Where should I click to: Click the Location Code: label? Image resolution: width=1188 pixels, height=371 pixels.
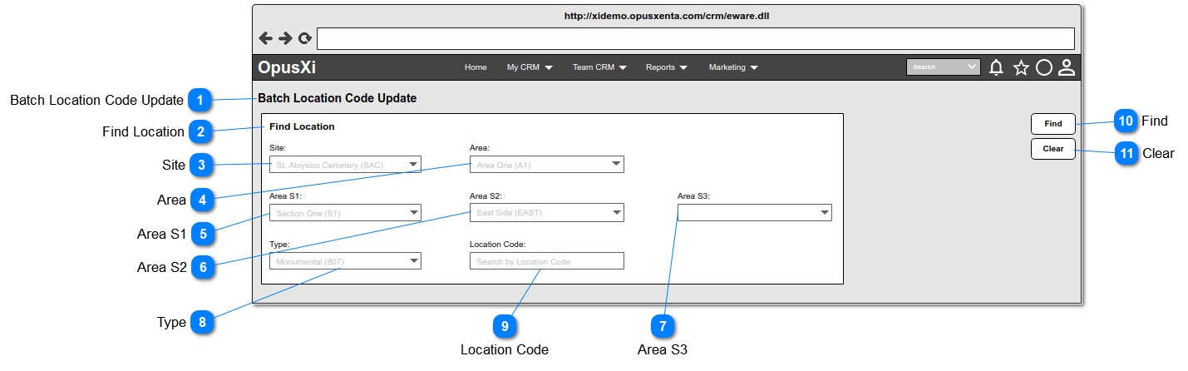click(498, 245)
